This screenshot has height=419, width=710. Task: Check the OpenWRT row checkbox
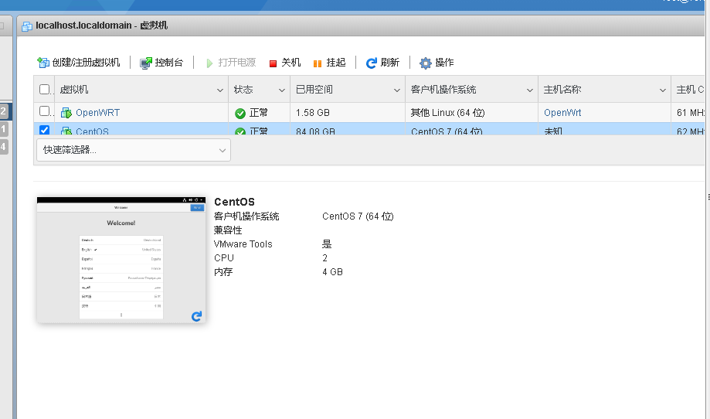click(x=44, y=111)
